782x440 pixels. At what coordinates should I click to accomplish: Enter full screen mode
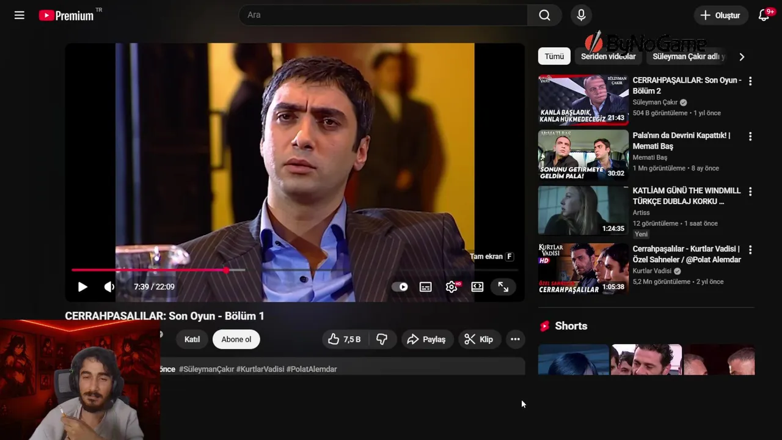coord(503,287)
